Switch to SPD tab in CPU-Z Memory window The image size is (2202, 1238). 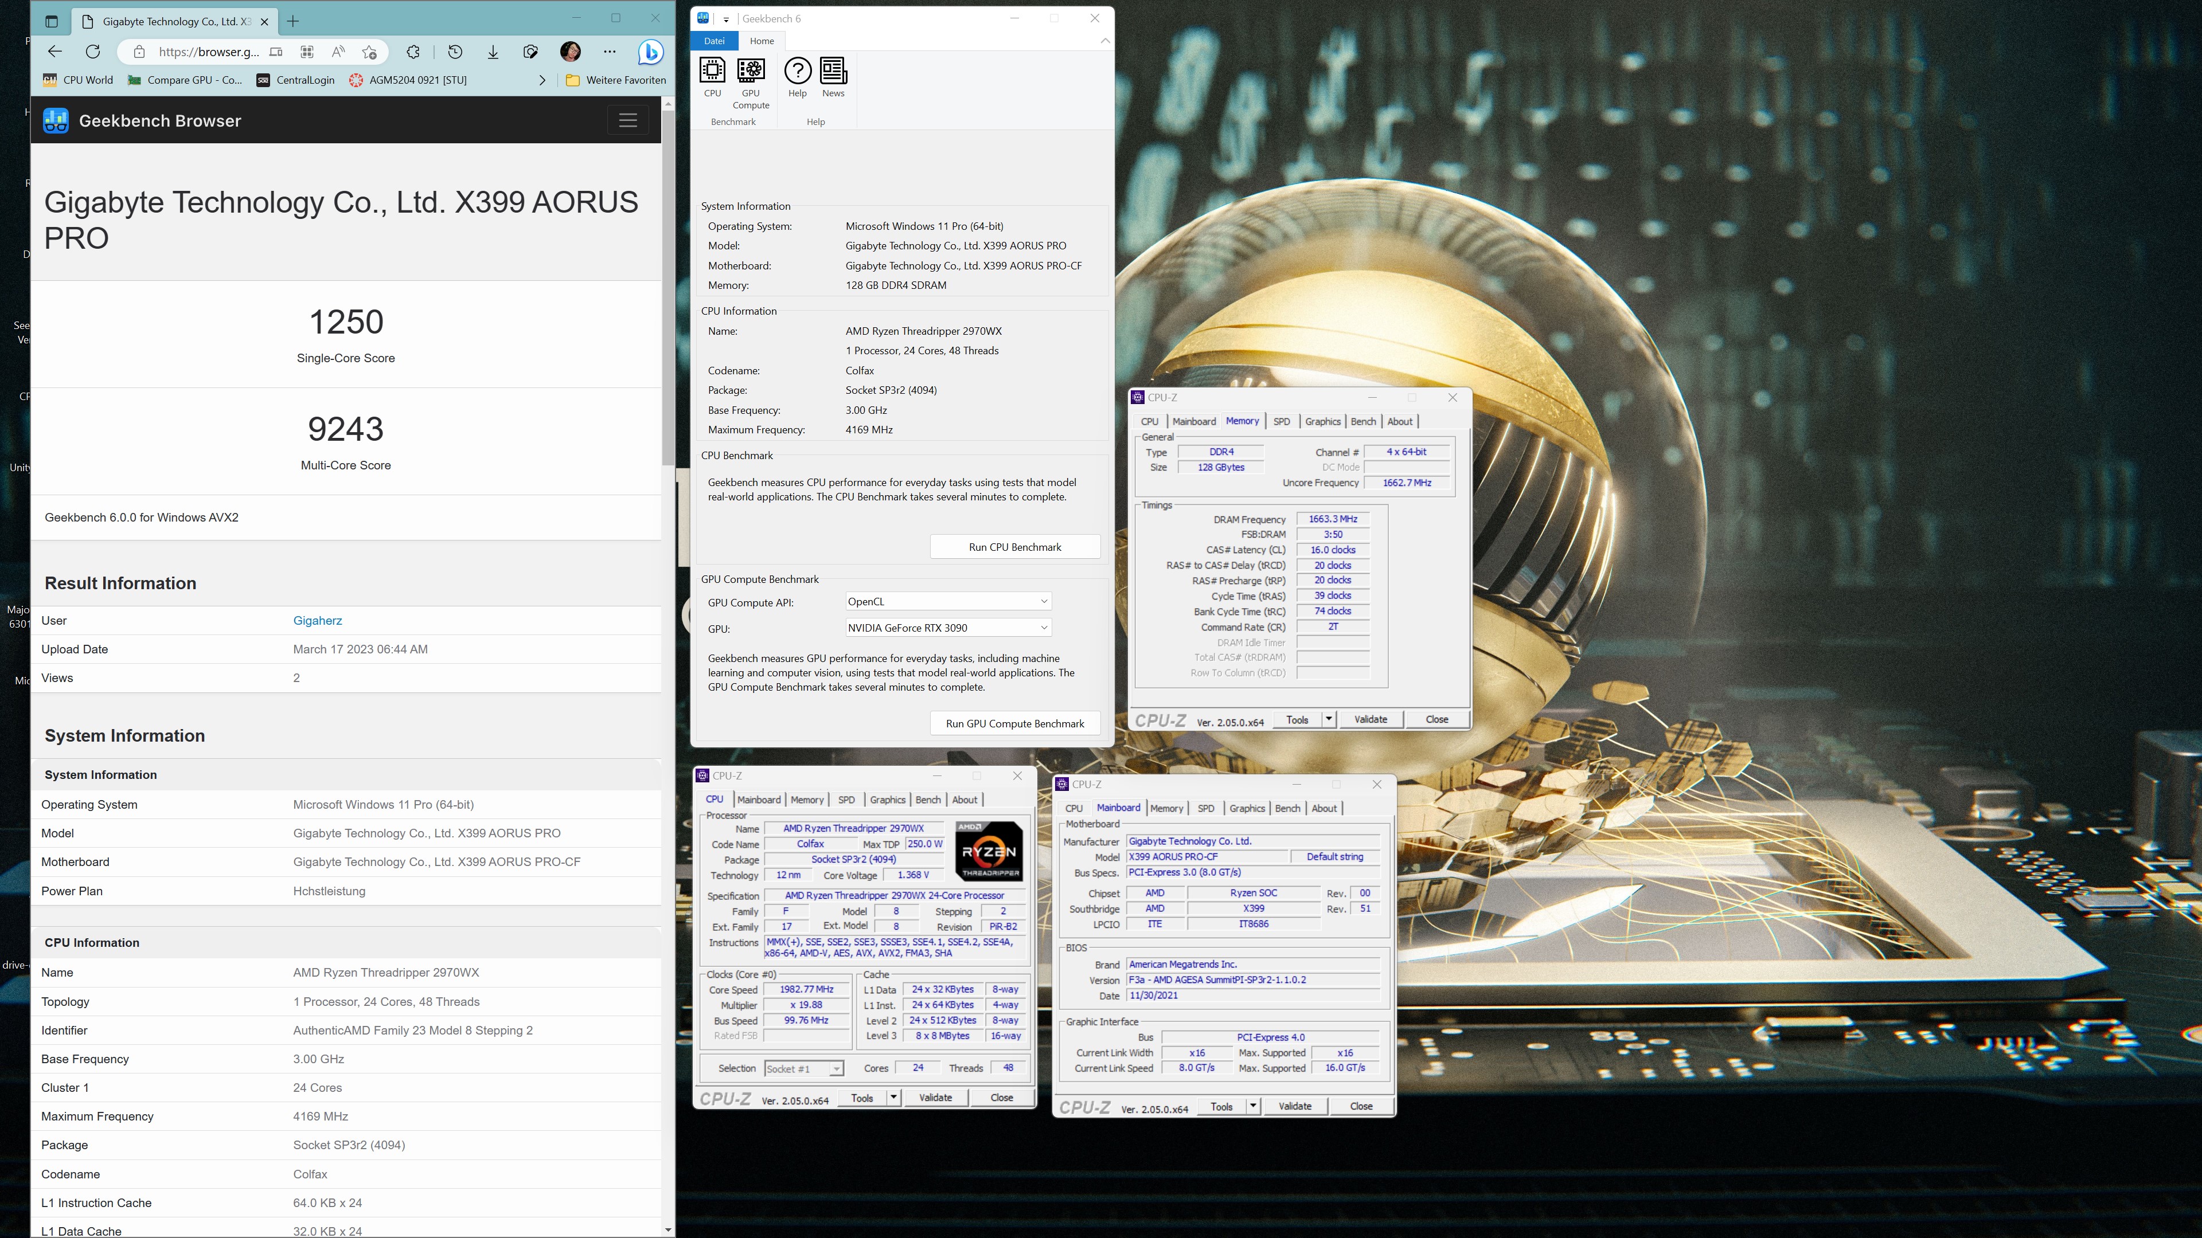(x=1282, y=421)
